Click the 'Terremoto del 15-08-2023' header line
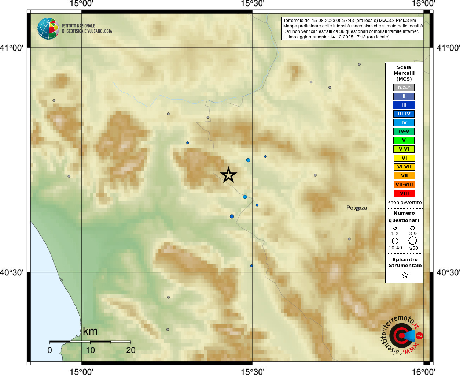This screenshot has width=460, height=375. point(350,21)
